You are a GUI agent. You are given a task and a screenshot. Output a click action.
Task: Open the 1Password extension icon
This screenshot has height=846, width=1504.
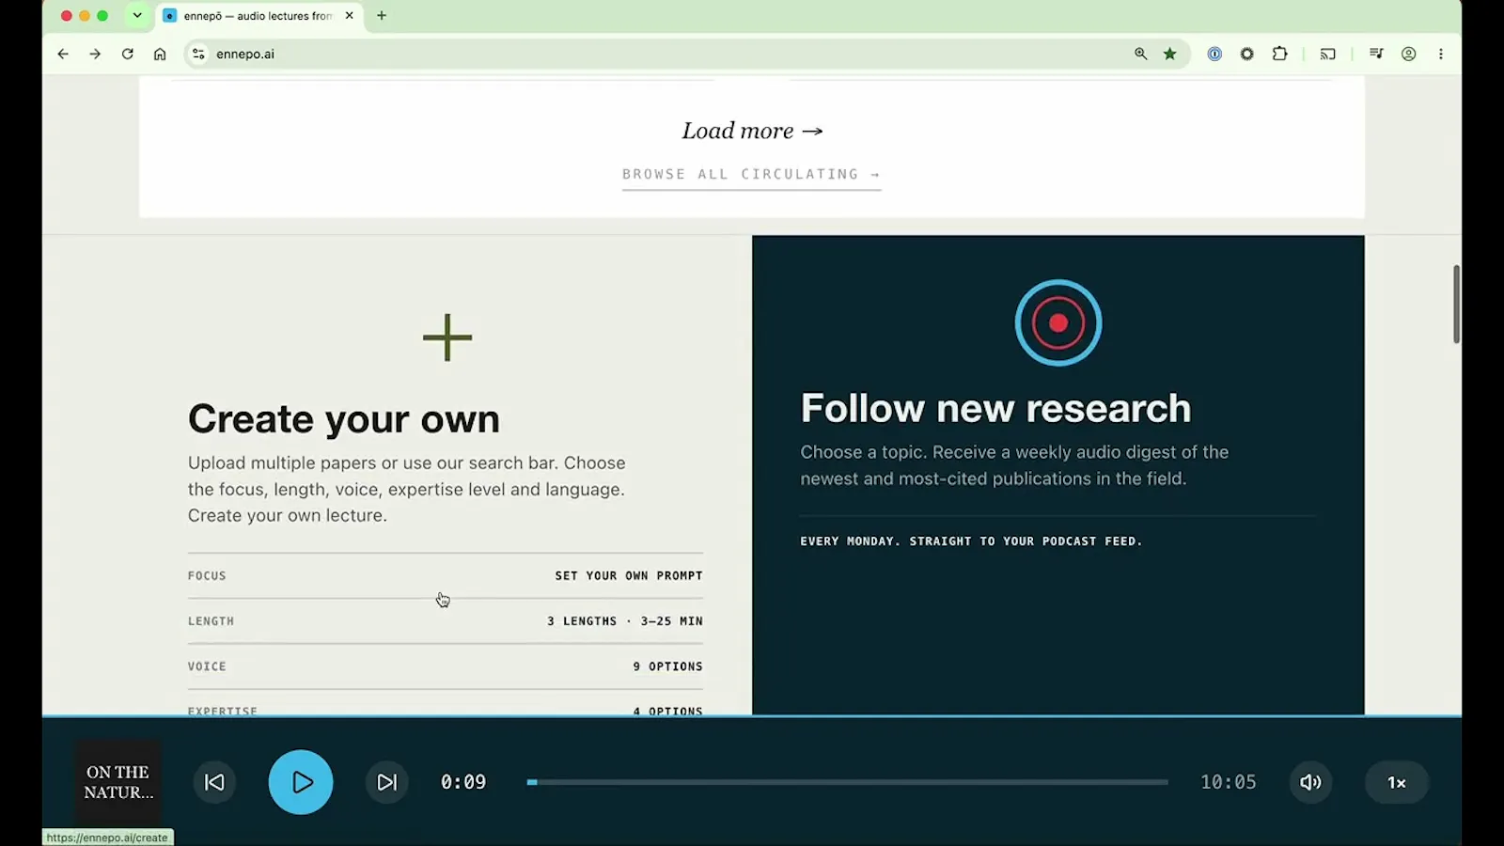pos(1214,54)
